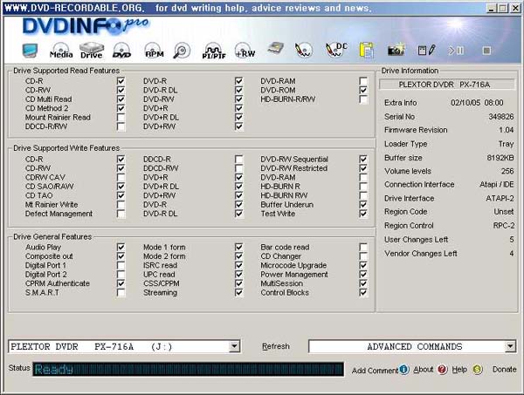Maximize the DVDINFOpro window
This screenshot has width=524, height=395.
(x=503, y=8)
